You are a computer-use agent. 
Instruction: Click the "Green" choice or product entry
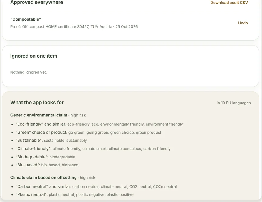click(x=88, y=132)
